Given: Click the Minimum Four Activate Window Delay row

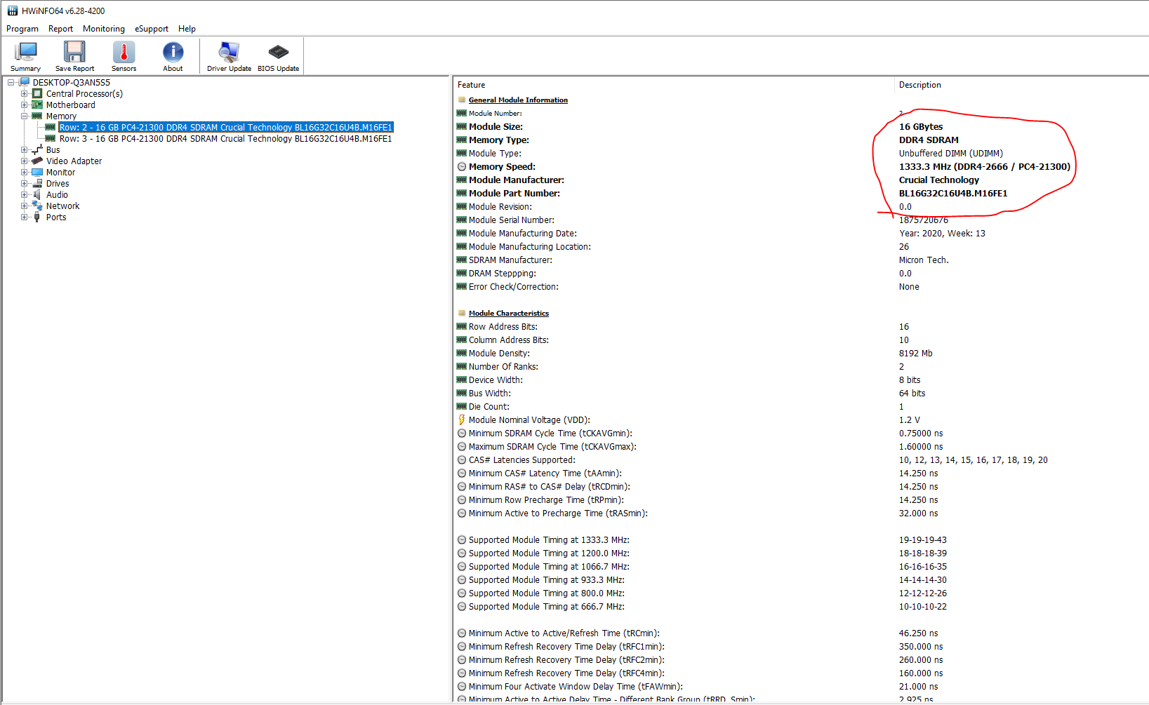Looking at the screenshot, I should point(801,686).
